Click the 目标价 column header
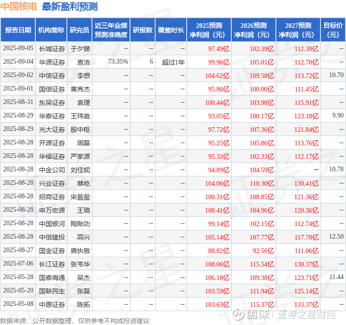Screen dimensions: 346x325 (x=333, y=30)
